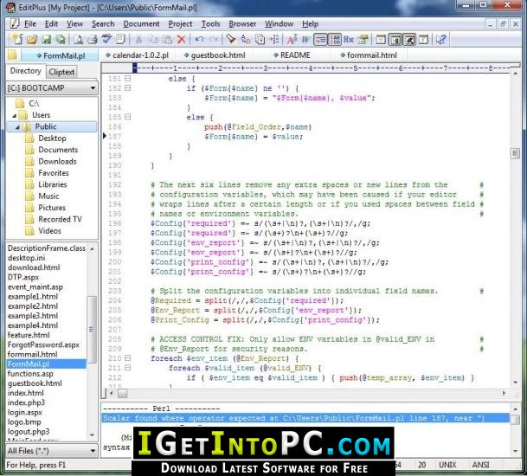Switch to the Cliptext panel tab
Image resolution: width=527 pixels, height=476 pixels.
tap(61, 72)
